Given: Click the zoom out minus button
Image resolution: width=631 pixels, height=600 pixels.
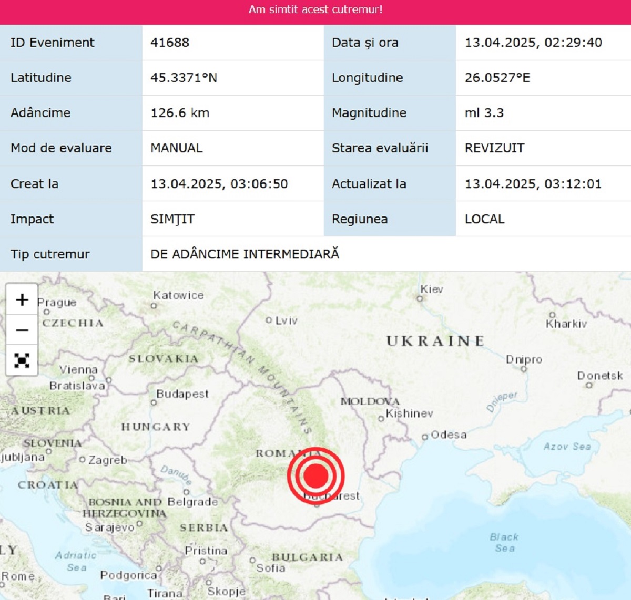Looking at the screenshot, I should pos(22,330).
